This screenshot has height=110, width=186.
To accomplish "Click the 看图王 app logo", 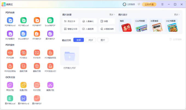I will (4, 4).
